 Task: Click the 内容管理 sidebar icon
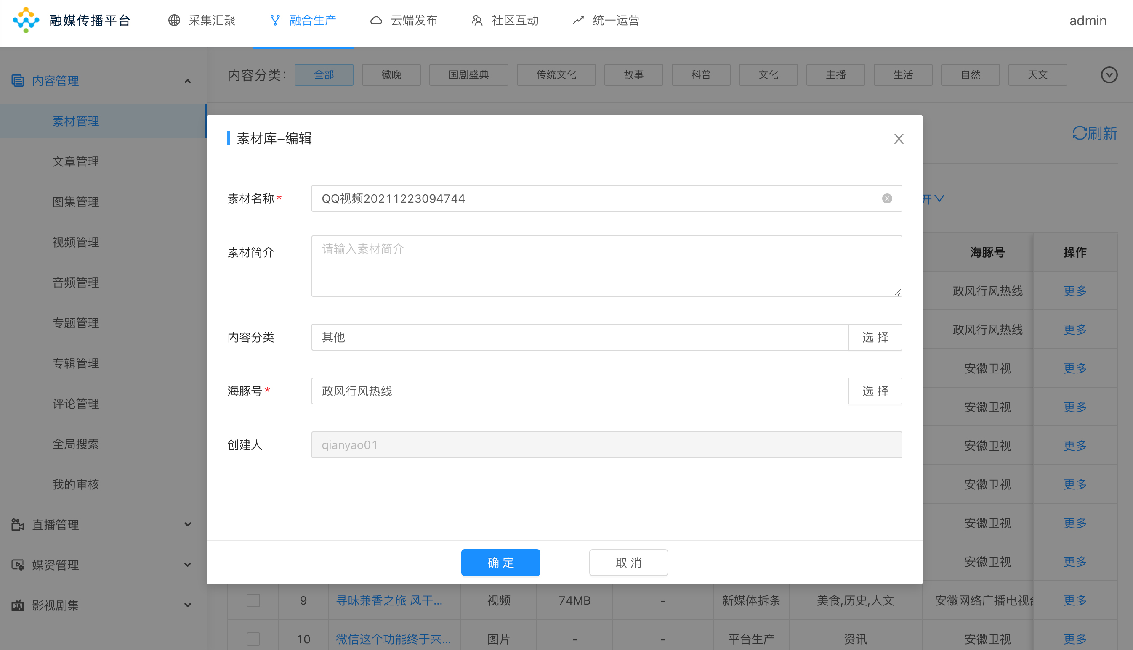[17, 81]
